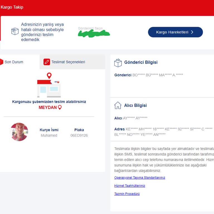Click the Alıcı Bilgisi heading
Viewport: 214px width, 214px height.
pos(135,105)
